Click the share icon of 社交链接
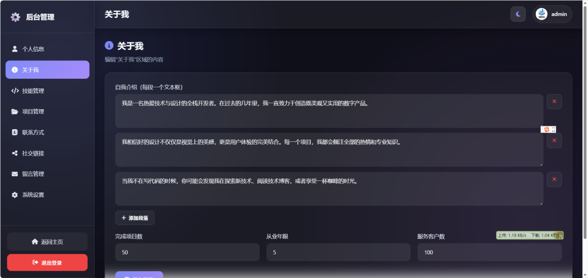The height and width of the screenshot is (278, 588). pyautogui.click(x=14, y=153)
